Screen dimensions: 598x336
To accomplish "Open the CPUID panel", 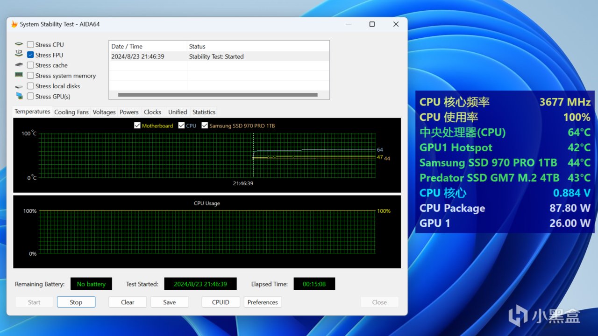I will coord(221,302).
